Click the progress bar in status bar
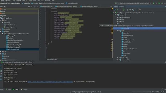The height and width of the screenshot is (93, 166). [141, 92]
